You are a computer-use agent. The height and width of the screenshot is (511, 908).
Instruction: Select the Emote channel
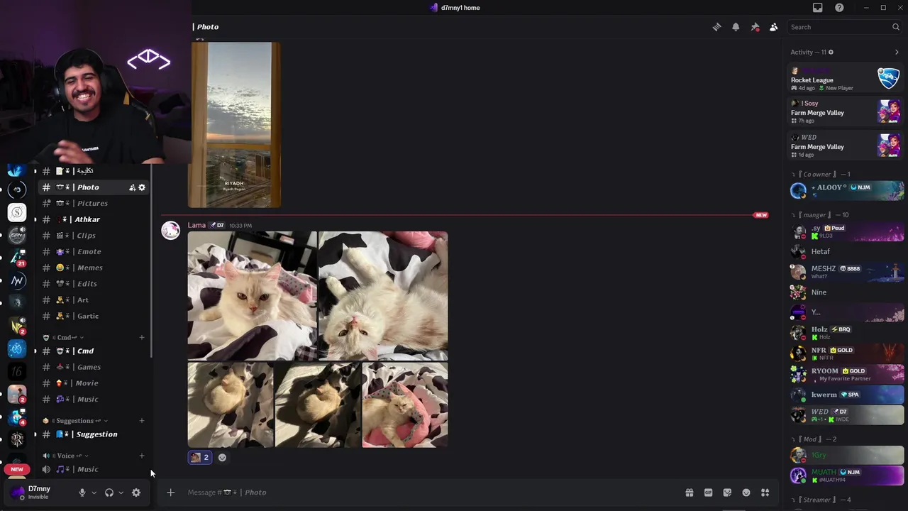point(92,252)
